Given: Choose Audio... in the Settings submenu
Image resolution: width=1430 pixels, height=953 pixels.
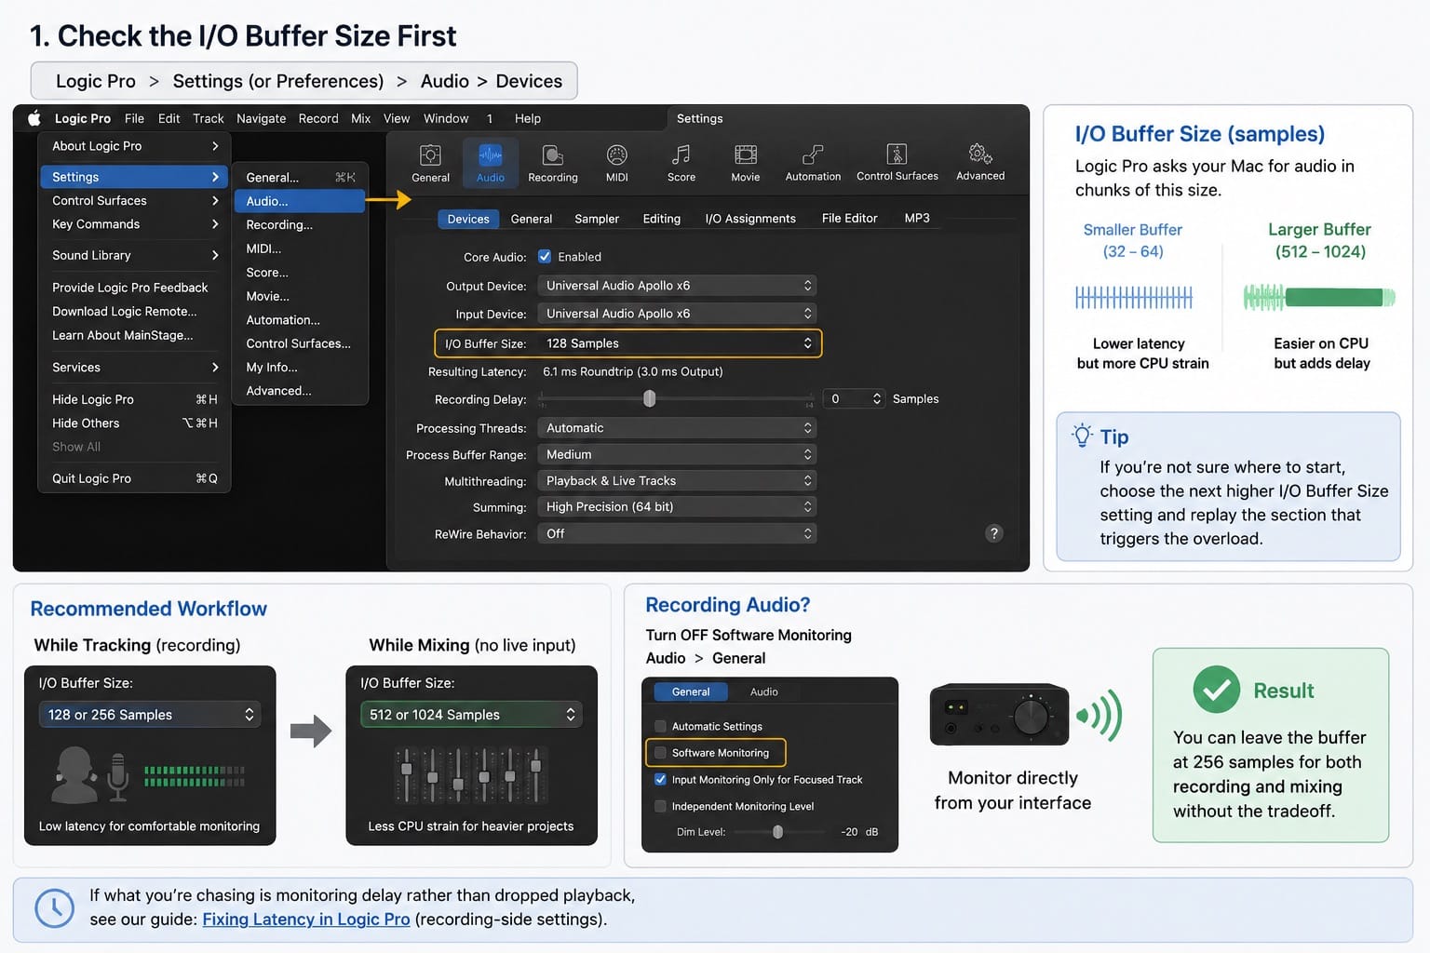Looking at the screenshot, I should pyautogui.click(x=299, y=201).
